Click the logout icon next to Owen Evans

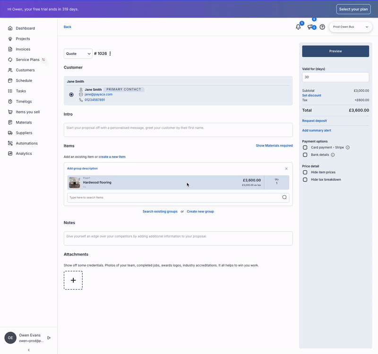pyautogui.click(x=49, y=338)
